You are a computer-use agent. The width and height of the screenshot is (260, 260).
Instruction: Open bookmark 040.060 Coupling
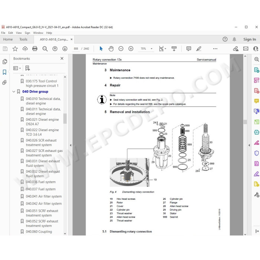click(x=39, y=232)
